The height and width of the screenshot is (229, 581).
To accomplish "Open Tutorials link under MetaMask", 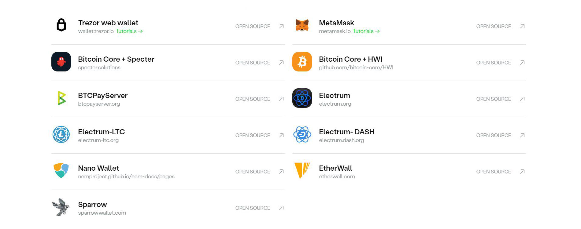I will tap(366, 31).
